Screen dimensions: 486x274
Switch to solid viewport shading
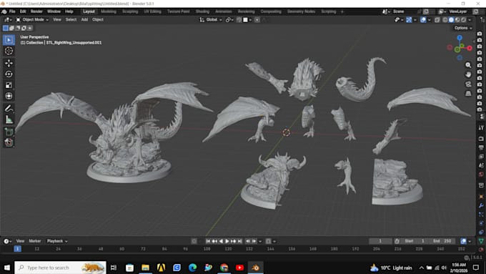tap(451, 20)
